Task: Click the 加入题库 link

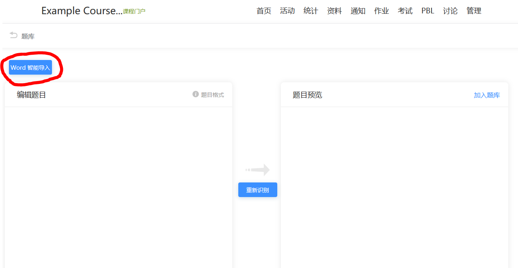Action: coord(487,95)
